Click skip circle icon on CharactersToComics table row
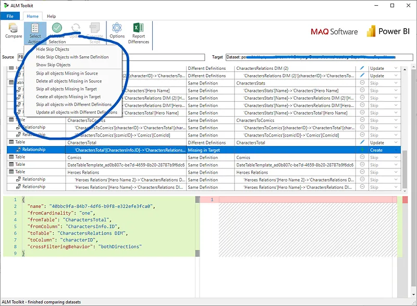The image size is (417, 306). [362, 120]
